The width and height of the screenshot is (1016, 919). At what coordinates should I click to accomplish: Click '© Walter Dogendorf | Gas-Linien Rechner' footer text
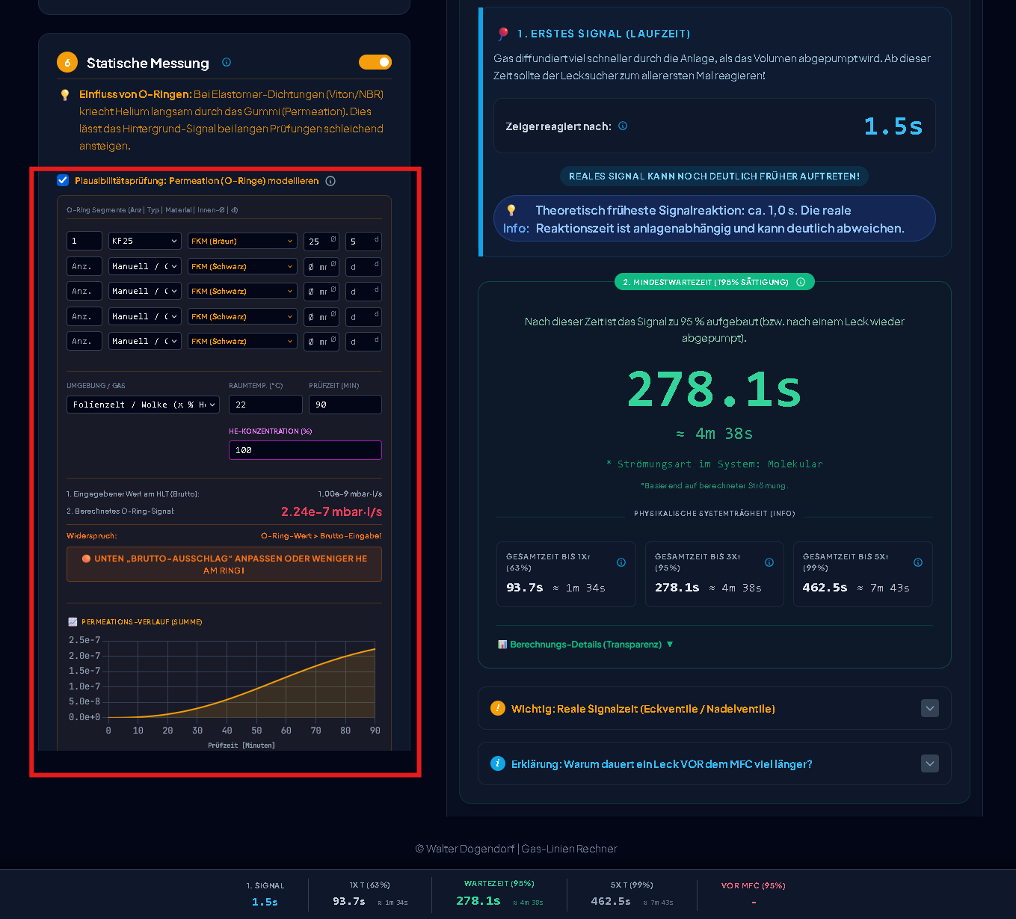517,849
